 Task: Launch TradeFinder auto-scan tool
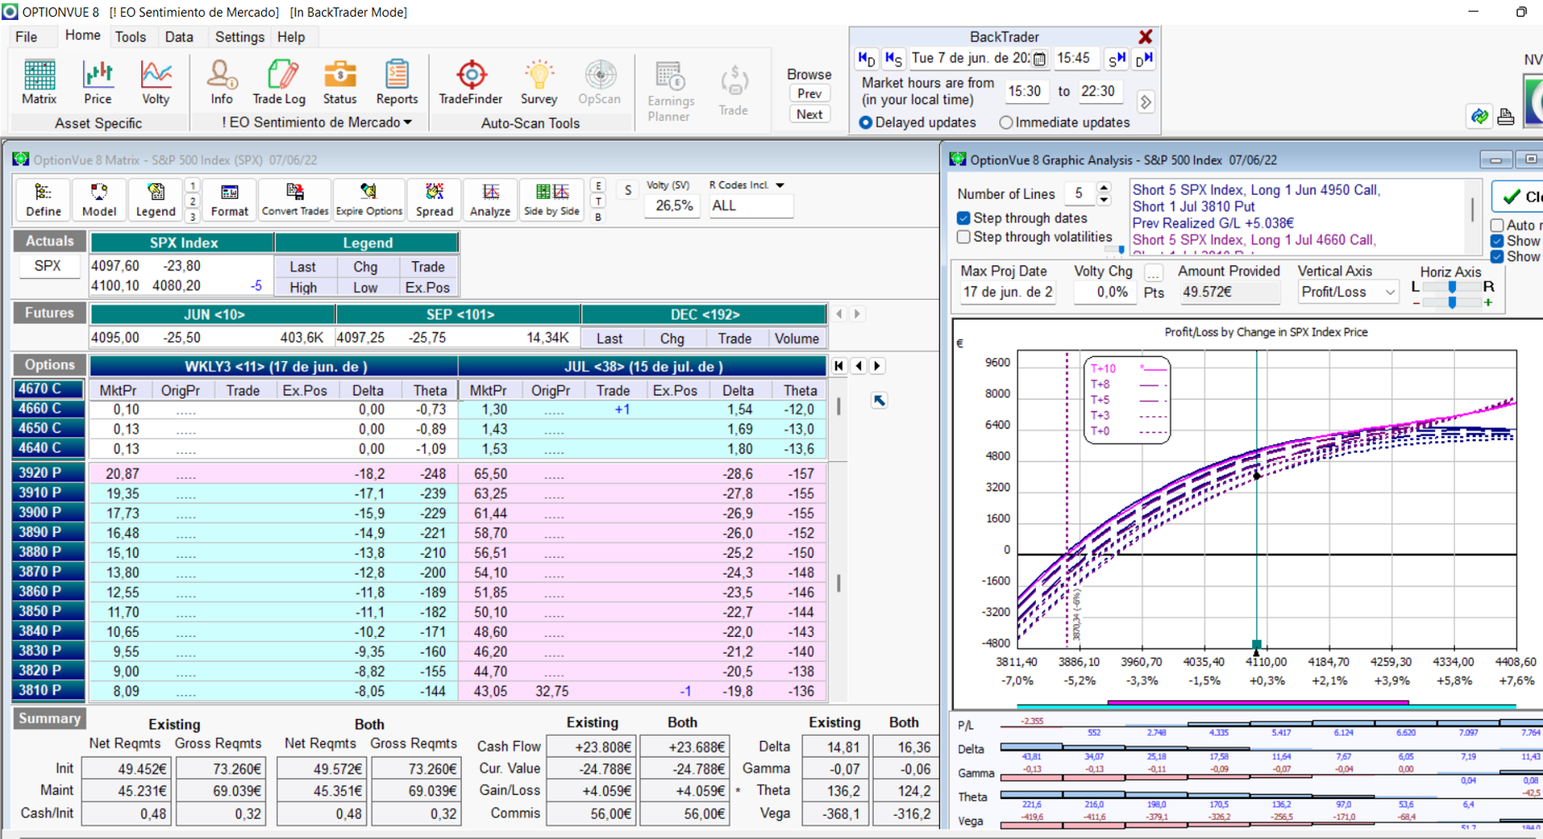click(470, 82)
